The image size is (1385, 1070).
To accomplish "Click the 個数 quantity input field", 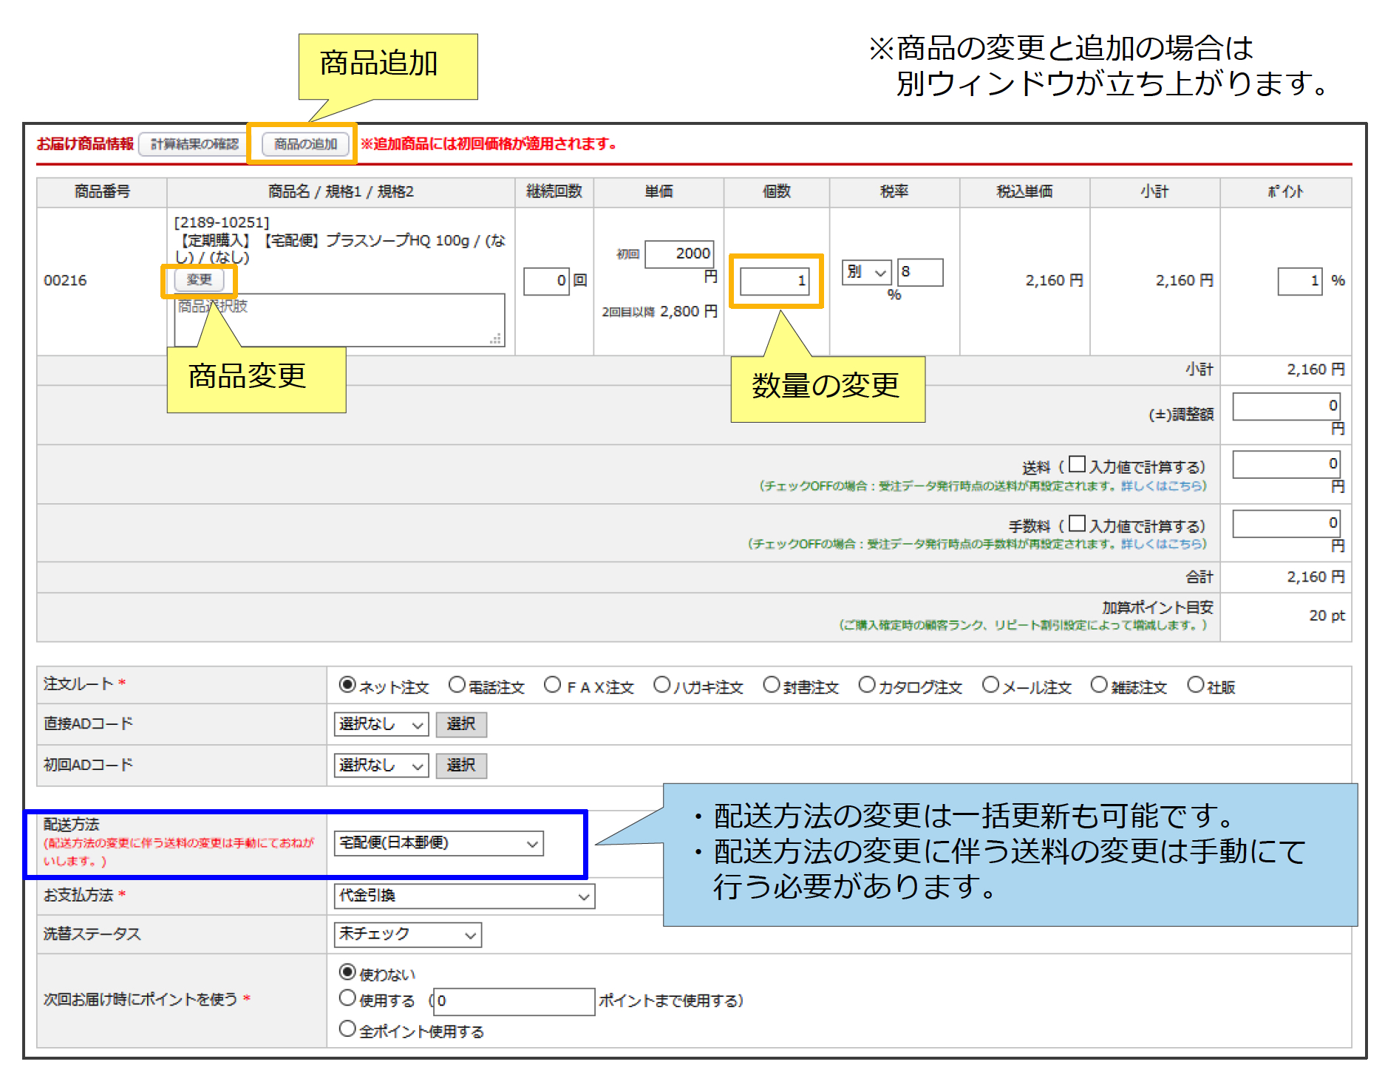I will coord(775,281).
